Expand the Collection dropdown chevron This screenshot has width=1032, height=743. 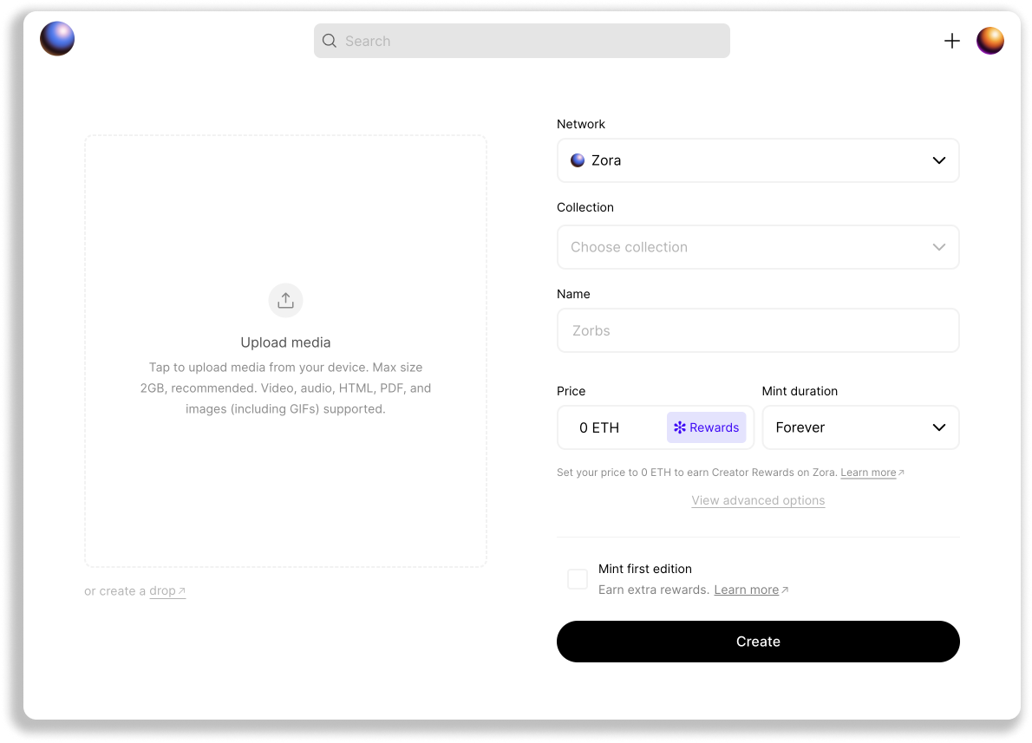938,247
